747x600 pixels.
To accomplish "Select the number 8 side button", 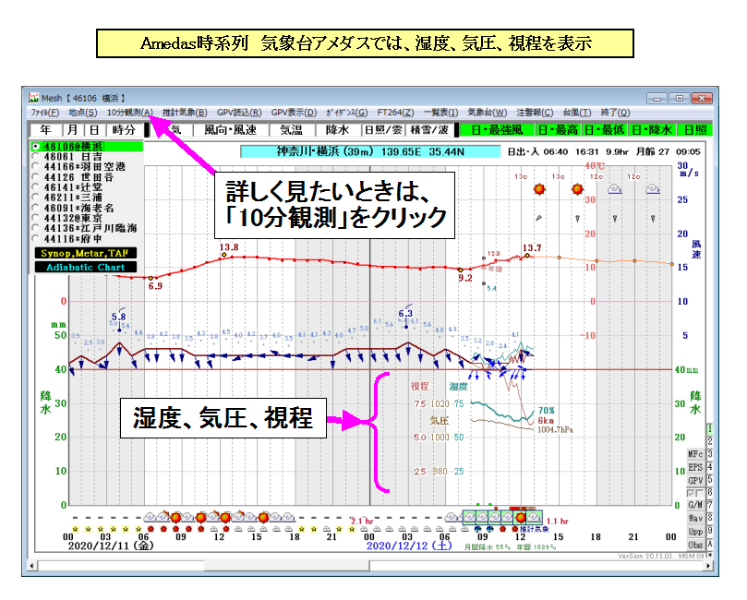I will [710, 518].
